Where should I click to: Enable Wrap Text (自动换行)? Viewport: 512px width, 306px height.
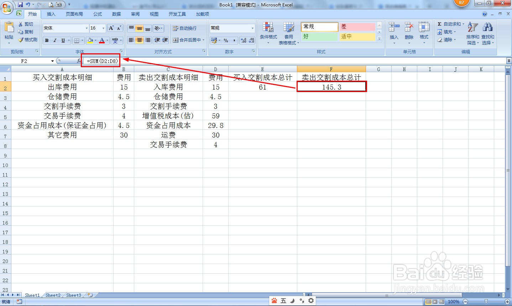point(184,28)
